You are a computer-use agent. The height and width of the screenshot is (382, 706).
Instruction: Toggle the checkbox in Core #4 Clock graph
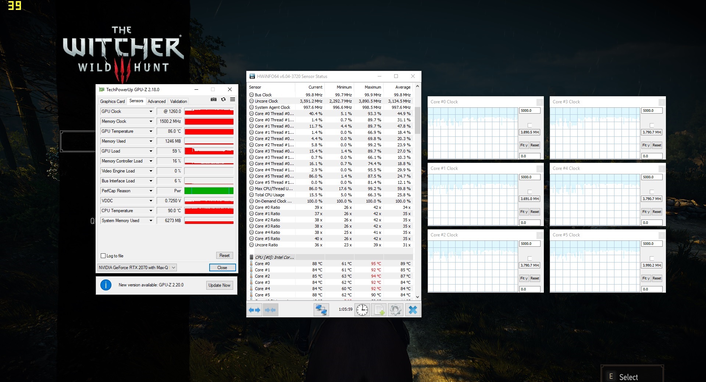[x=652, y=192]
